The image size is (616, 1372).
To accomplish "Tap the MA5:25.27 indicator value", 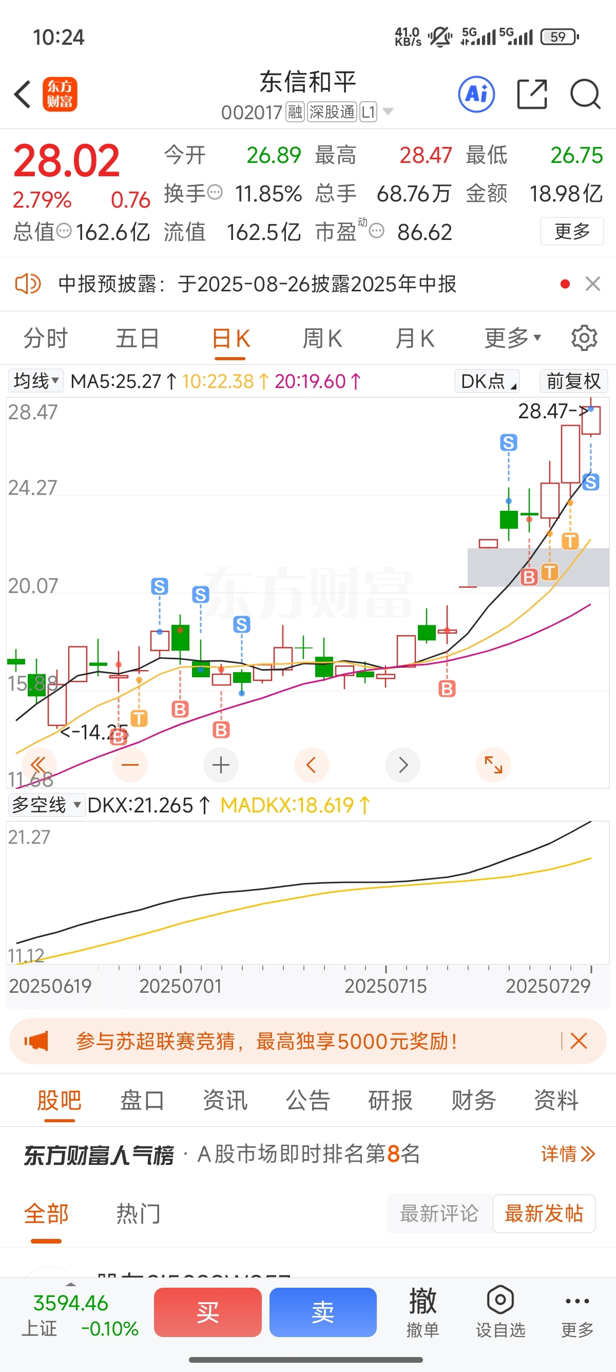I will coord(123,381).
